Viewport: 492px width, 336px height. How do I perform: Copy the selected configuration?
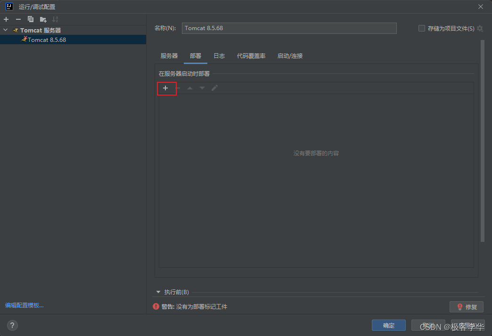(x=31, y=19)
